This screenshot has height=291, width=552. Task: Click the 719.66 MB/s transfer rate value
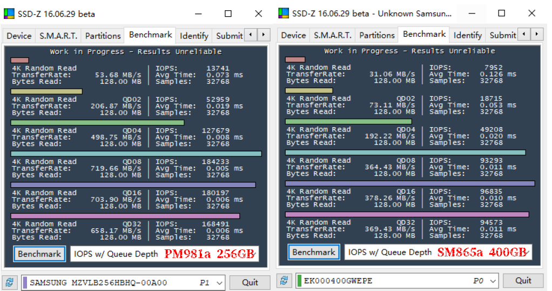click(116, 169)
